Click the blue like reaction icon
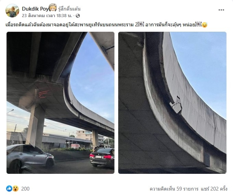The height and width of the screenshot is (195, 233). click(x=9, y=189)
